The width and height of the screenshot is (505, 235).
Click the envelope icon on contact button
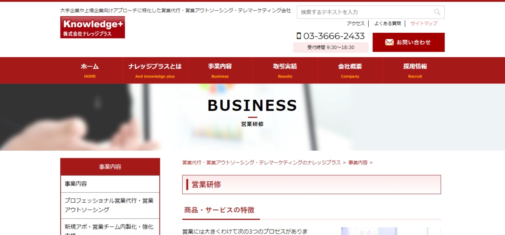(x=389, y=42)
